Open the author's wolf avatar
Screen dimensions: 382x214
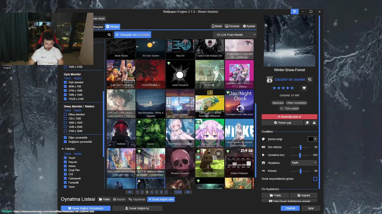point(269,79)
